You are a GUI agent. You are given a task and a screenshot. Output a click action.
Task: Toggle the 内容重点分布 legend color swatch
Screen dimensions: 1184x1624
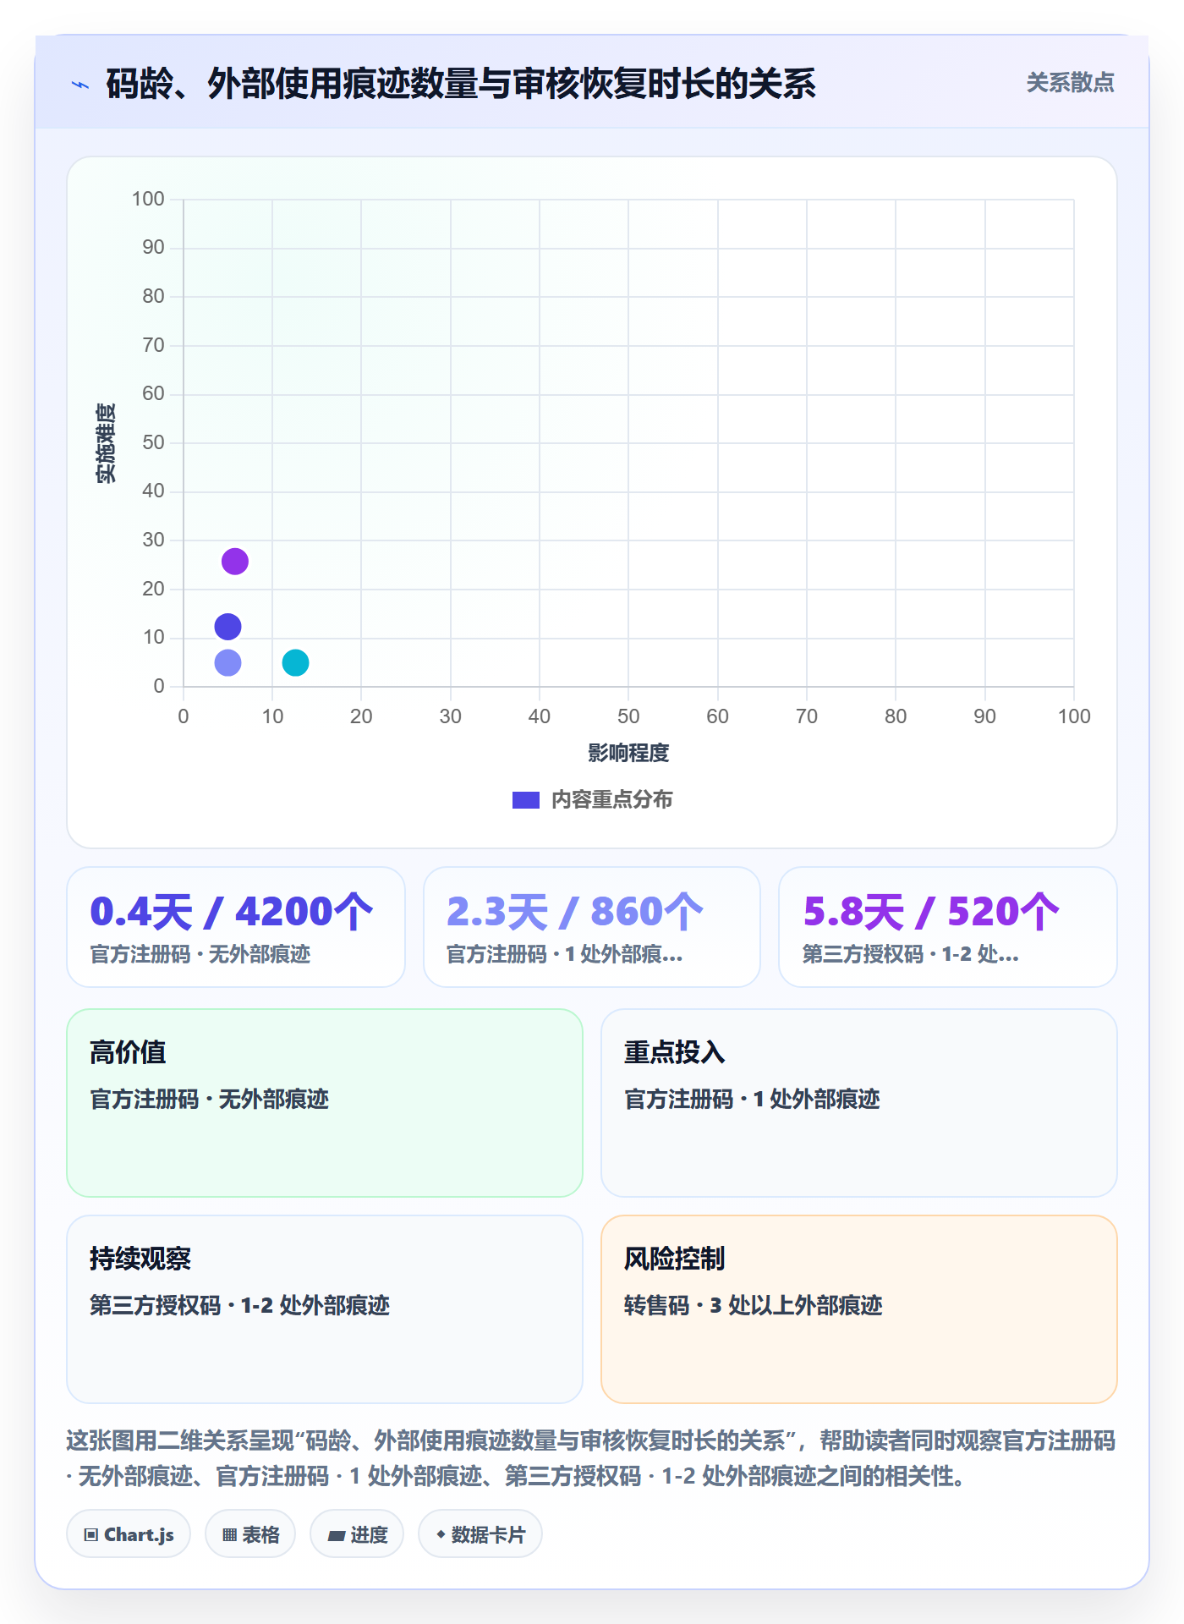coord(526,800)
